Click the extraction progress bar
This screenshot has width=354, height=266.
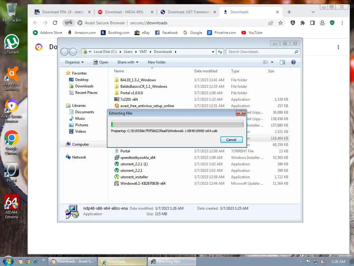(177, 124)
